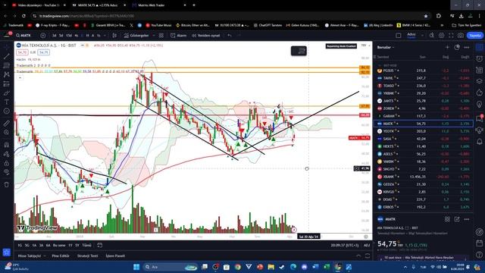Select PGSUS row in the watchlist
The height and width of the screenshot is (273, 485).
point(424,71)
